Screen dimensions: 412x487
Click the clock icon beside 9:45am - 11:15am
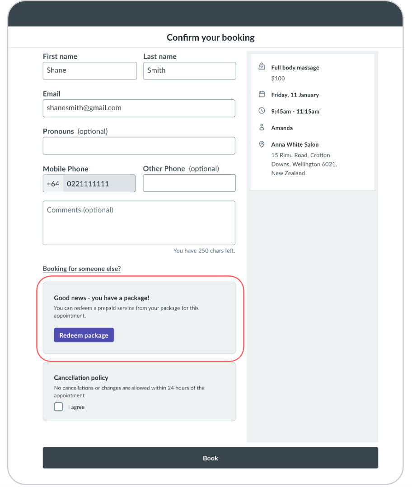262,111
